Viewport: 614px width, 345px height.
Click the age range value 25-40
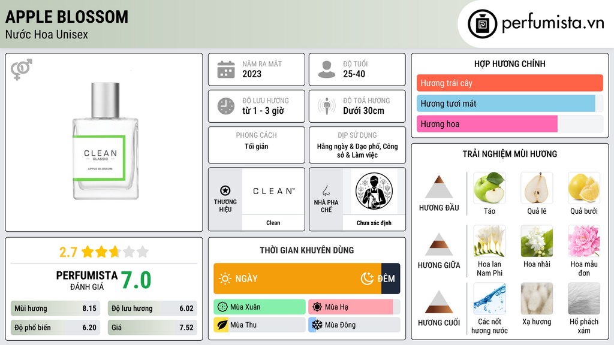354,74
